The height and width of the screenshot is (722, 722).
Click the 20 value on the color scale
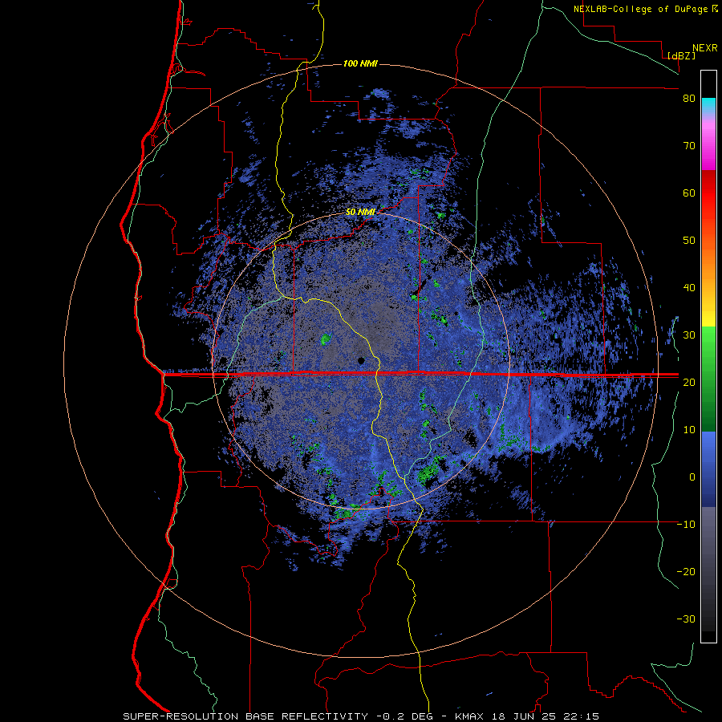[x=689, y=382]
